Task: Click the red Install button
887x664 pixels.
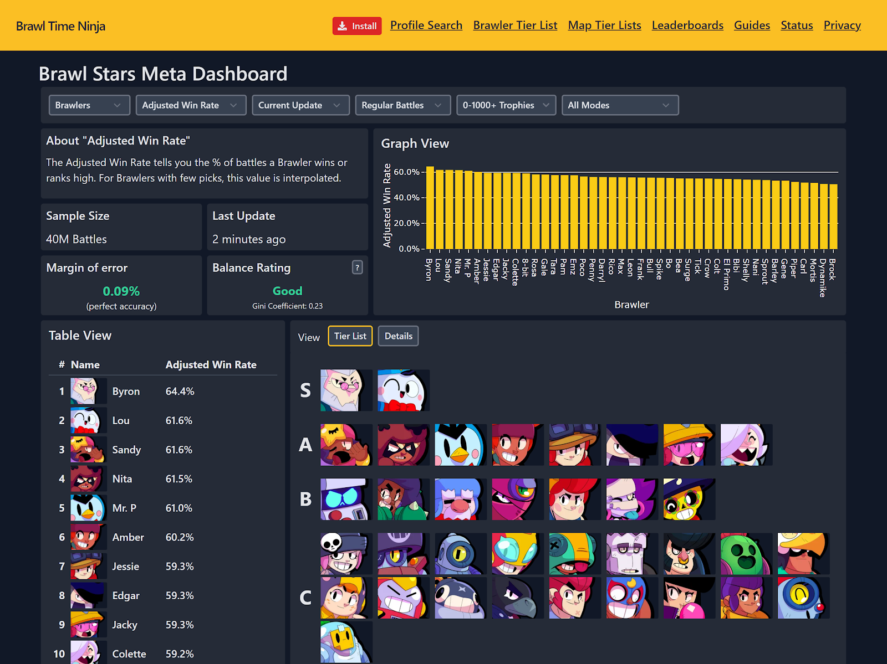Action: (x=357, y=26)
